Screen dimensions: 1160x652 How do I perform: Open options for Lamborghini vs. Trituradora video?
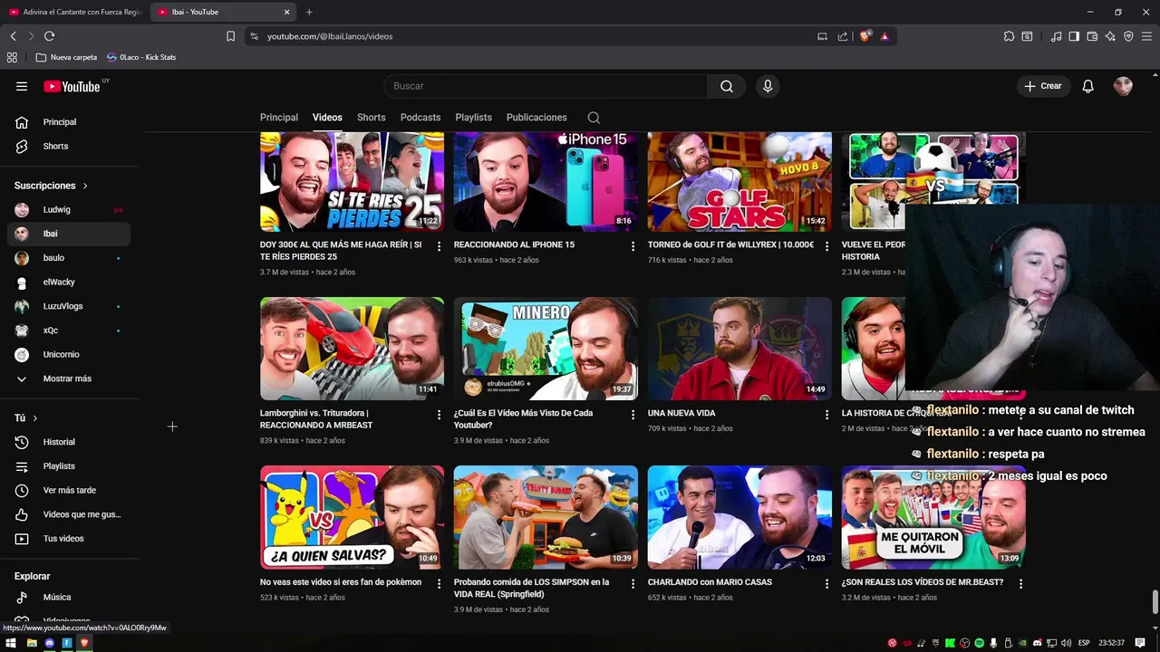point(439,415)
